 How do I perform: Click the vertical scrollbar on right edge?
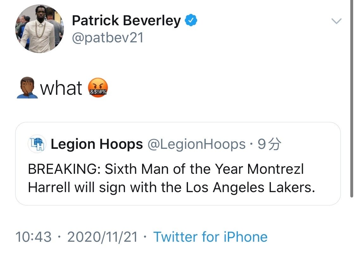point(352,98)
